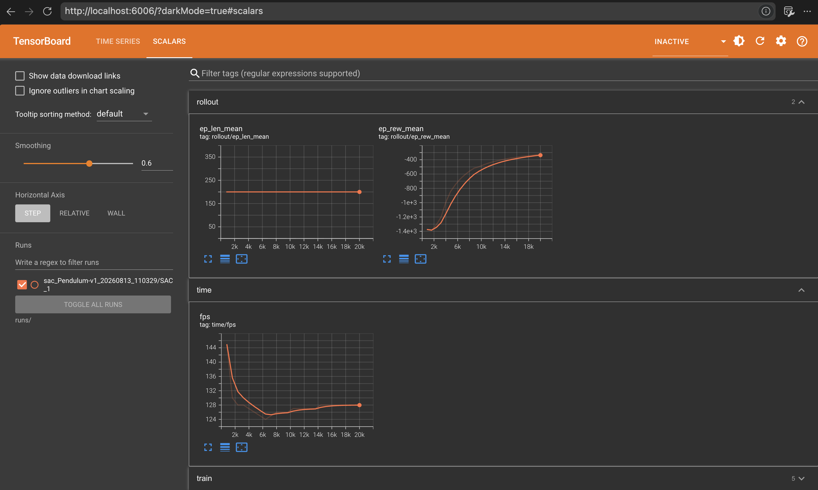Expand fps chart to full size
The height and width of the screenshot is (490, 818).
click(208, 447)
